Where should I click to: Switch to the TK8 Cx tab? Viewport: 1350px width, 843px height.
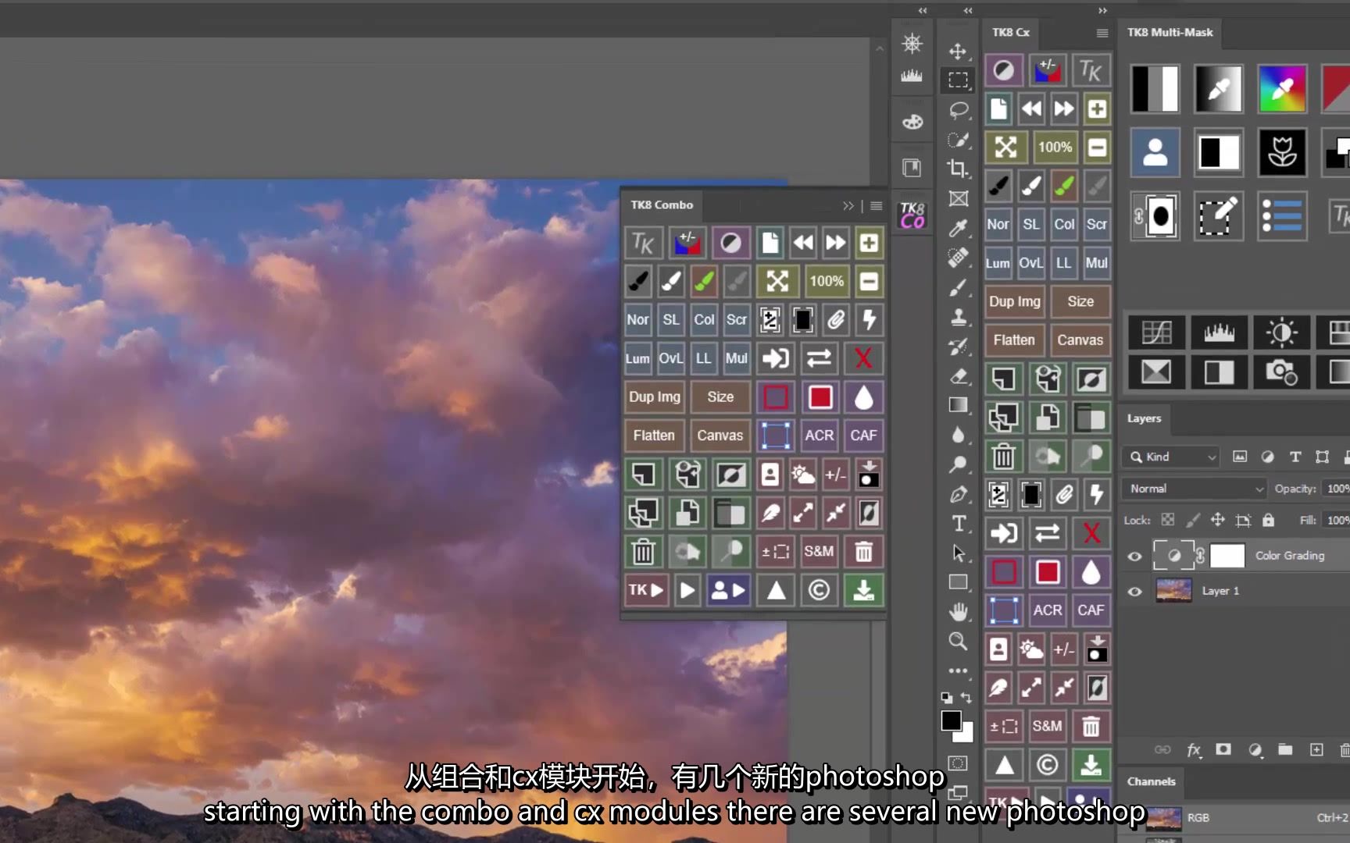tap(1010, 32)
